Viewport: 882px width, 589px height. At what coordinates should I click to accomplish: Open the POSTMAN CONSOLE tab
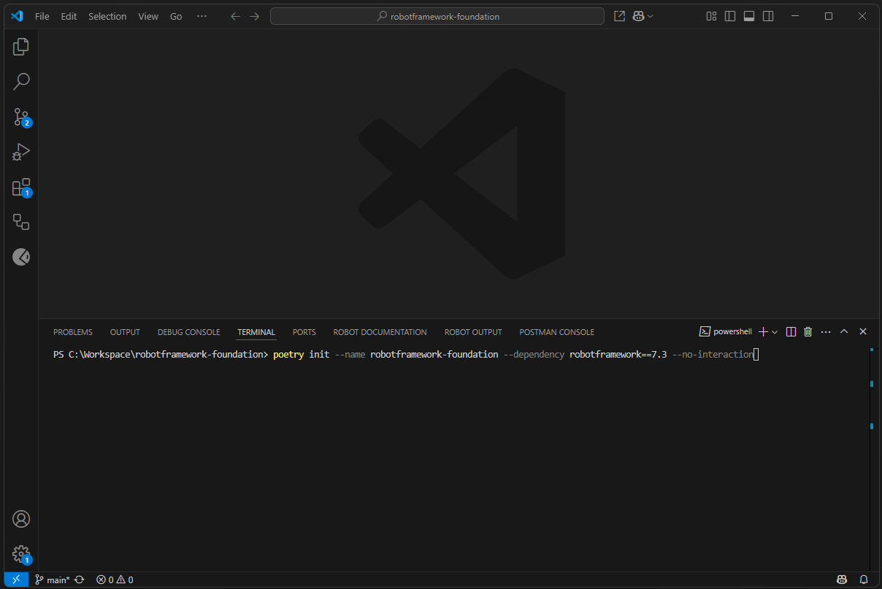tap(557, 332)
